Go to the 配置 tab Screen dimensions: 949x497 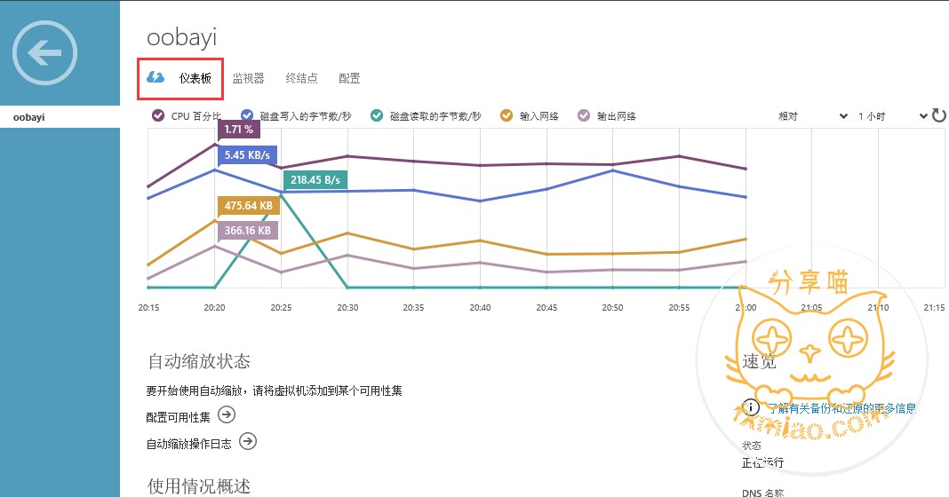click(349, 78)
